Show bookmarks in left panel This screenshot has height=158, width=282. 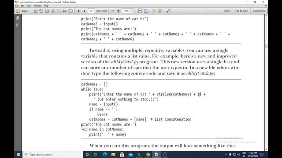pos(18,25)
